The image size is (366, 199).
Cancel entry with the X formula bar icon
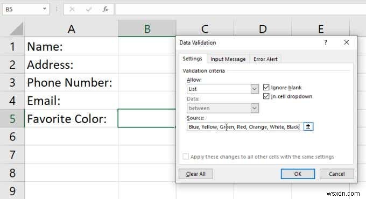(x=72, y=9)
